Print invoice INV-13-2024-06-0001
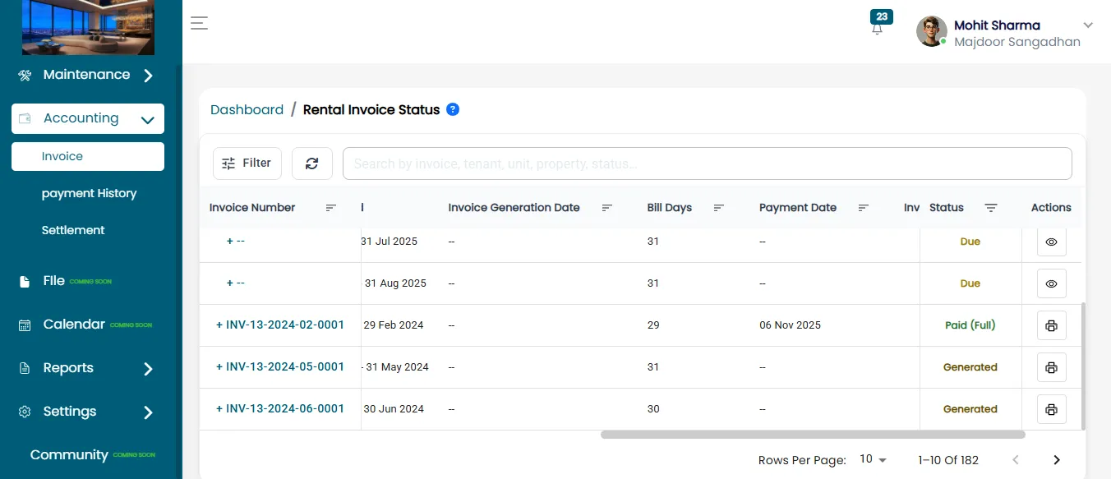Screen dimensions: 1111x479 click(1051, 409)
